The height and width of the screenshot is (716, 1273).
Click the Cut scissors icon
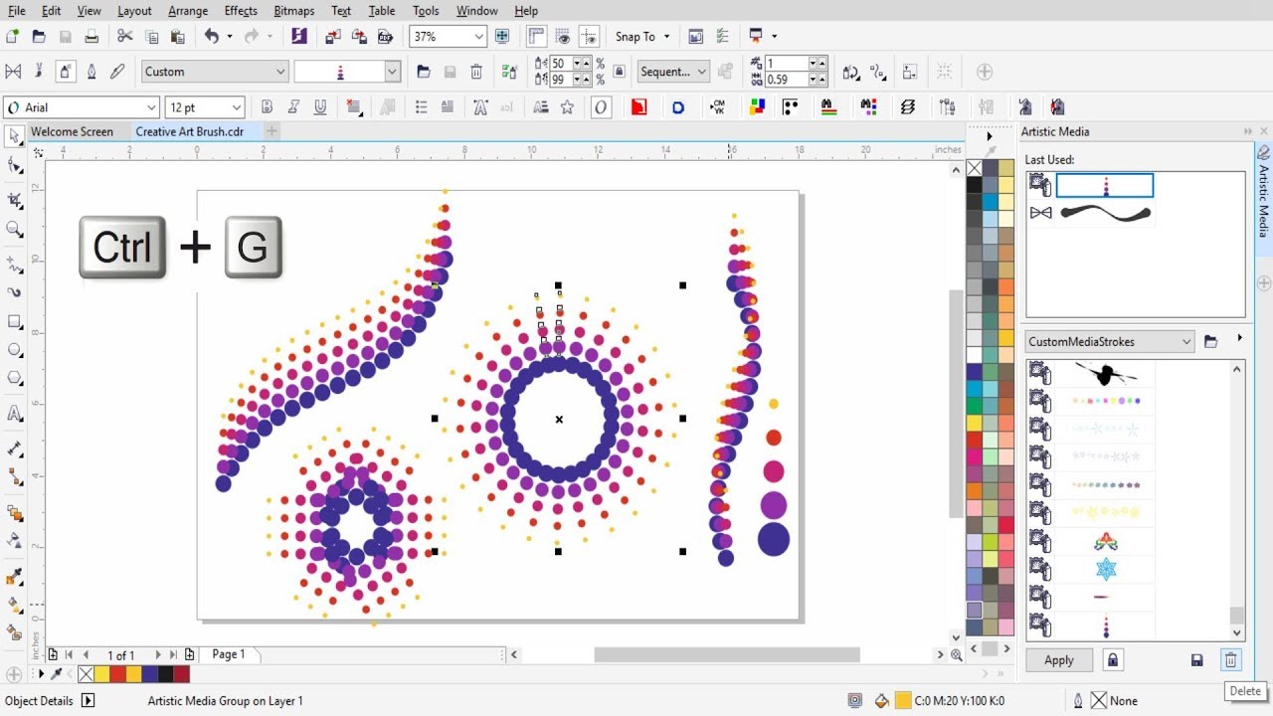[124, 37]
